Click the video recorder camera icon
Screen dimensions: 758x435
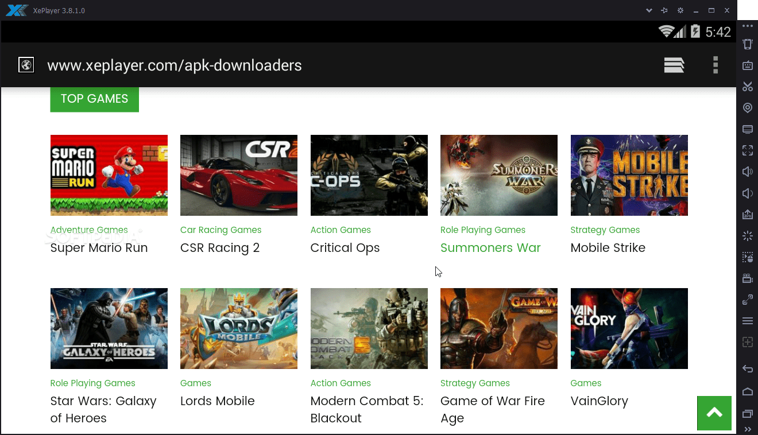[x=747, y=278]
